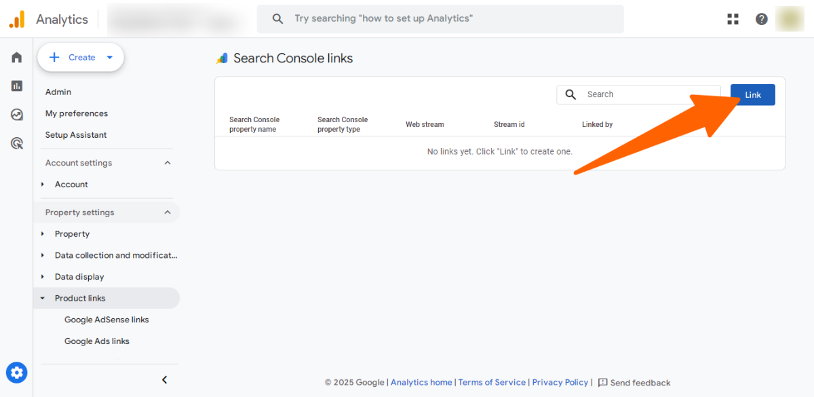Click the user account avatar
Viewport: 814px width, 397px height.
pos(790,19)
